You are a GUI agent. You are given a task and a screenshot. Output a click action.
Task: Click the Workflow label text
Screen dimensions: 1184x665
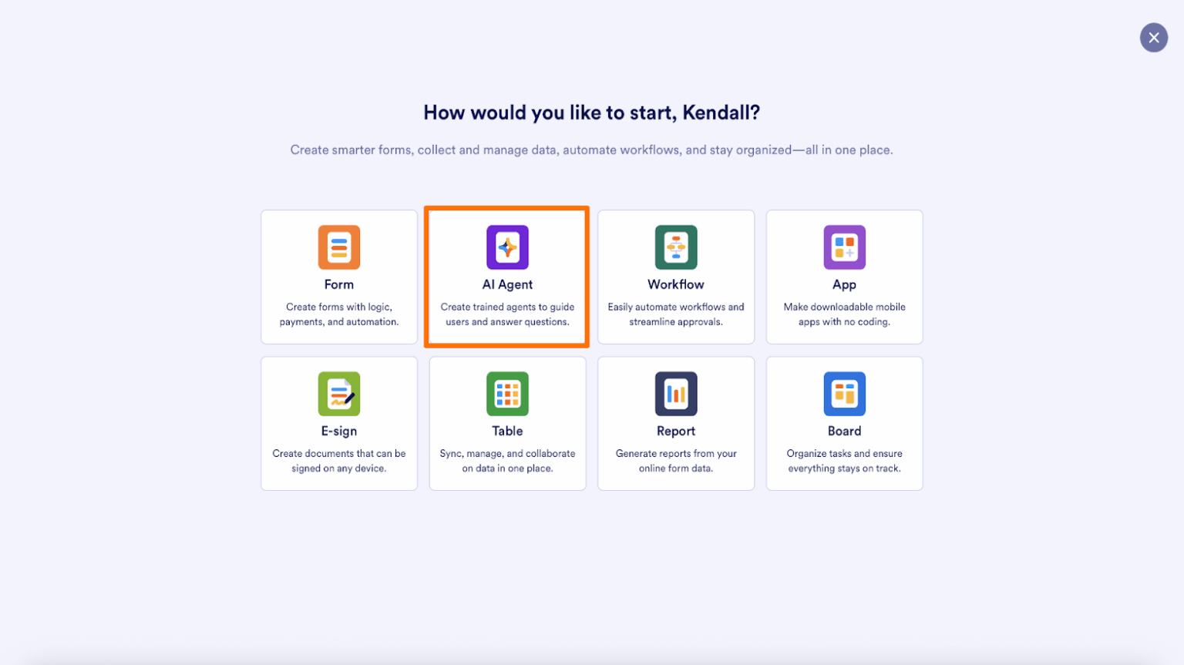pos(675,284)
